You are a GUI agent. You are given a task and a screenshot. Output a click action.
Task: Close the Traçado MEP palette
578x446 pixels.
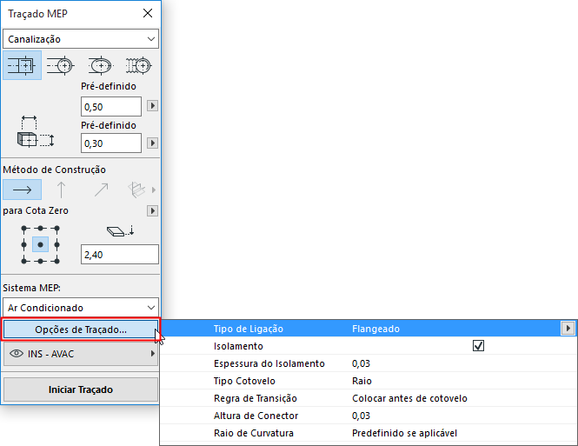coord(148,13)
